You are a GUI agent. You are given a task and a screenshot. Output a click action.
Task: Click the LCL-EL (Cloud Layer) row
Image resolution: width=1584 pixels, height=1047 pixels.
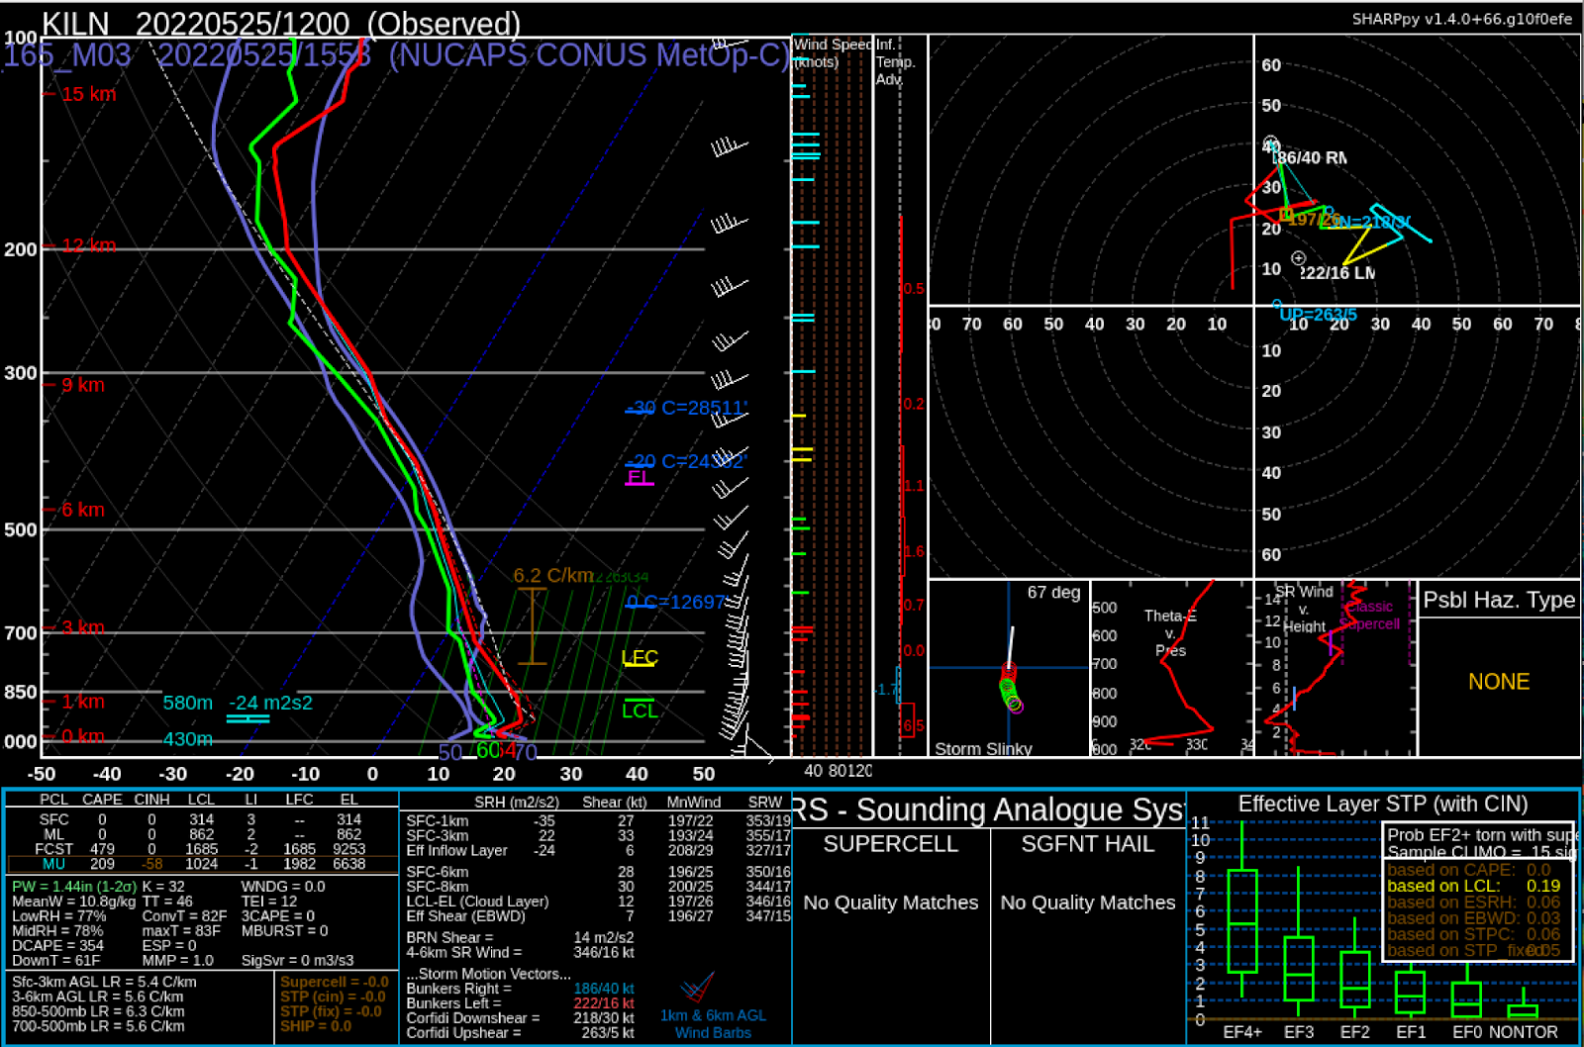598,902
